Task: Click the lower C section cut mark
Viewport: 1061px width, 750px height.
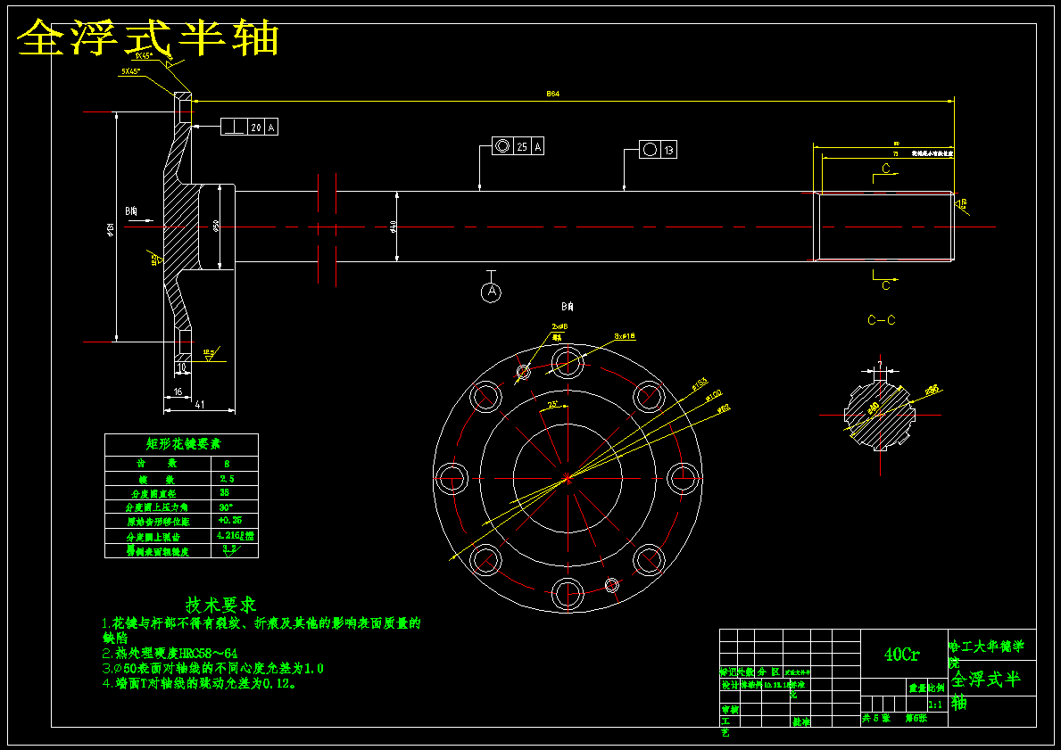Action: (x=886, y=285)
